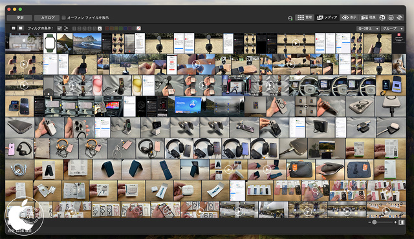The height and width of the screenshot is (239, 414).
Task: Click the plus zoom-in icon
Action: pos(395,222)
